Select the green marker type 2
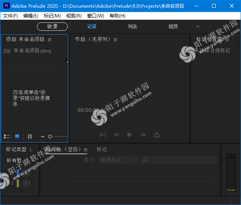This screenshot has width=241, height=205. [x=18, y=183]
